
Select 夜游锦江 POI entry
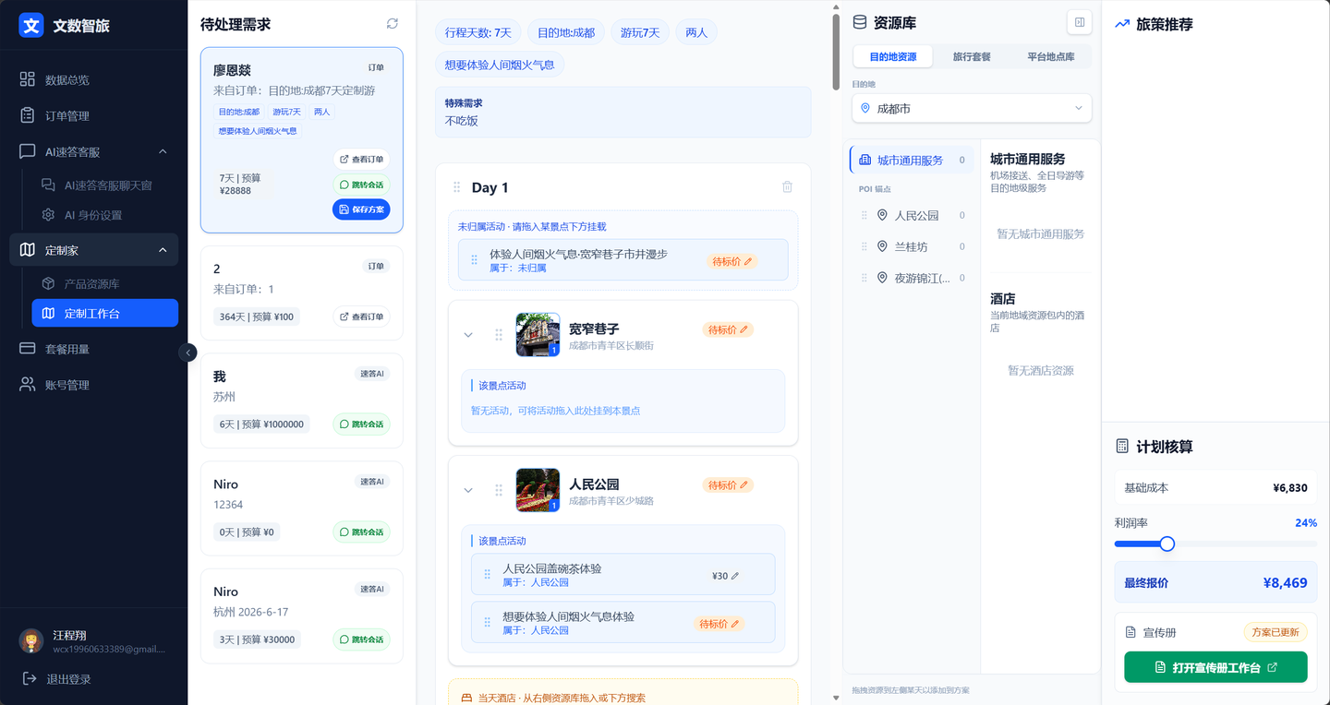click(x=911, y=278)
